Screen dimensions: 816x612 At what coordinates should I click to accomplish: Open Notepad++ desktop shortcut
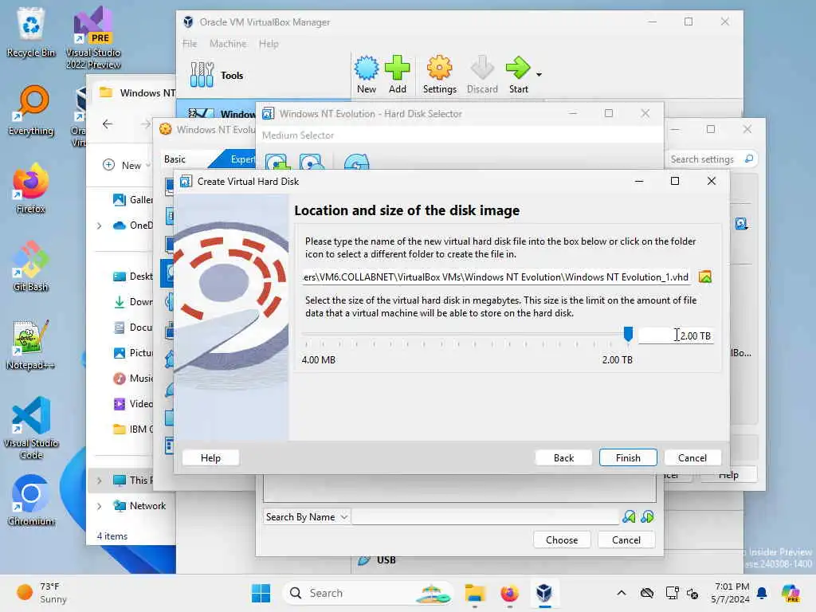point(31,344)
